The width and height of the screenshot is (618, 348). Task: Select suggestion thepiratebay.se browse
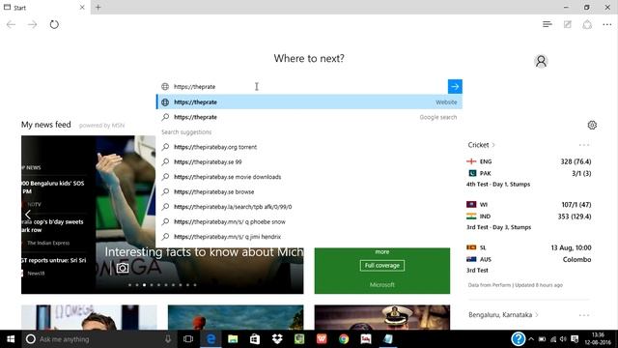[309, 191]
